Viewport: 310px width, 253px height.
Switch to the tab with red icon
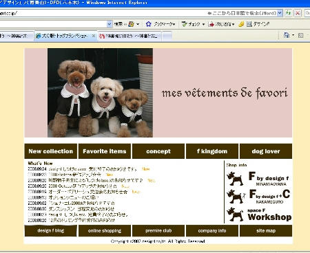tap(130, 36)
